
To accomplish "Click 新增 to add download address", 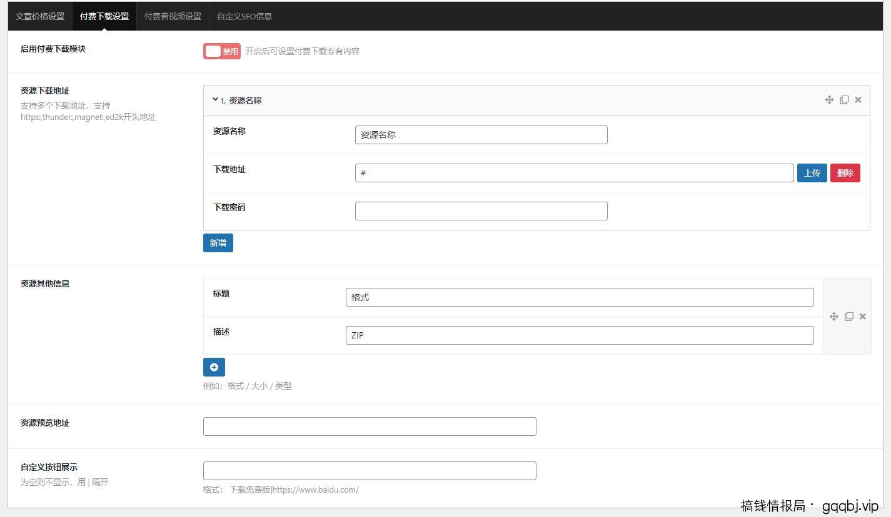I will click(x=218, y=243).
